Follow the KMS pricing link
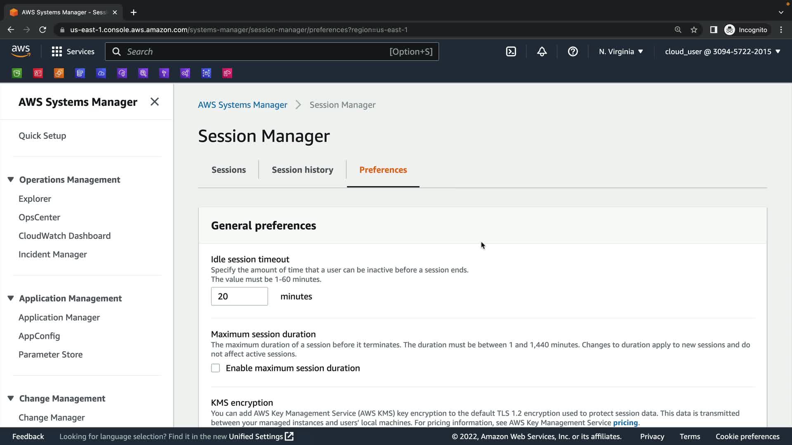 pos(625,423)
